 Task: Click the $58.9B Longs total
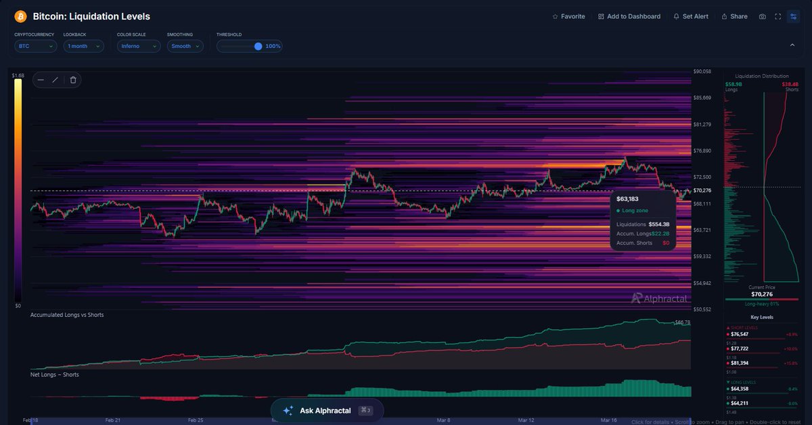(x=734, y=84)
